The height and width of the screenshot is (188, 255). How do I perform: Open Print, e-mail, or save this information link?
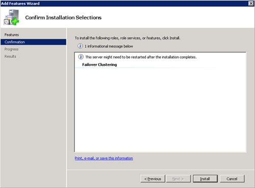(x=104, y=158)
